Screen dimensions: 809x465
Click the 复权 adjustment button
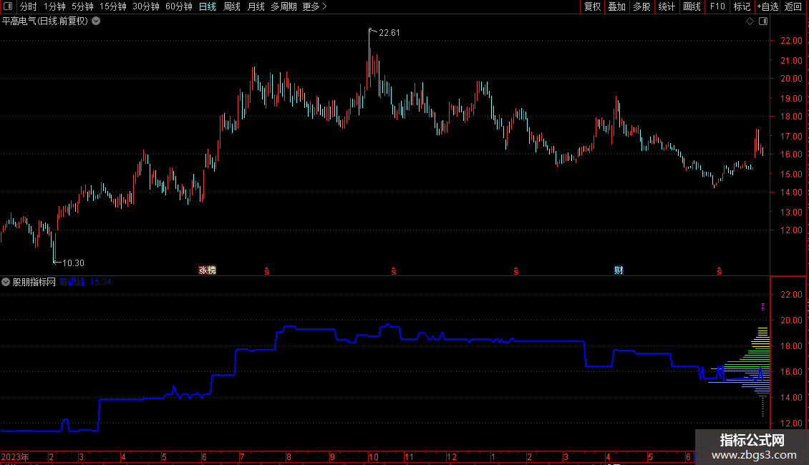click(592, 6)
